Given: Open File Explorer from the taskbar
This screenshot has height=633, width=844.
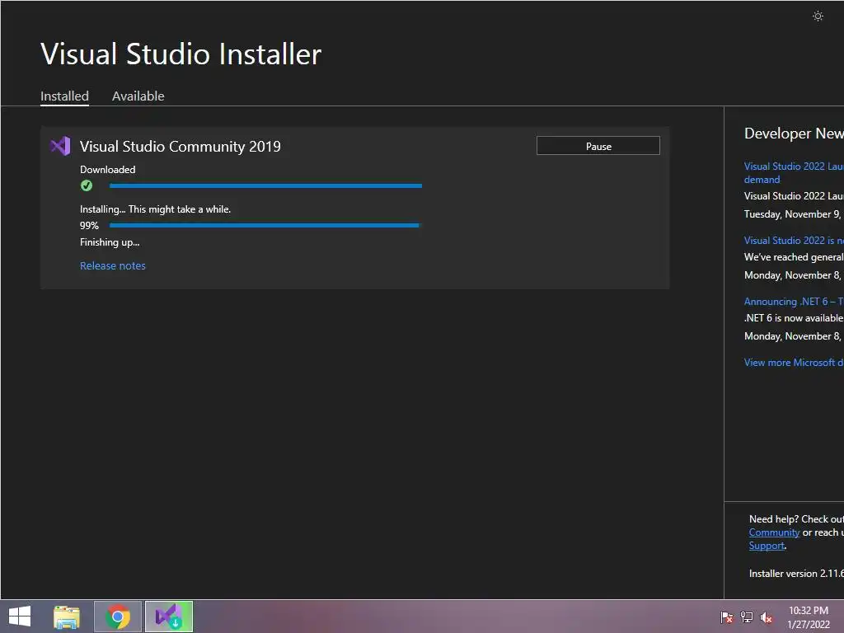Looking at the screenshot, I should click(x=67, y=617).
